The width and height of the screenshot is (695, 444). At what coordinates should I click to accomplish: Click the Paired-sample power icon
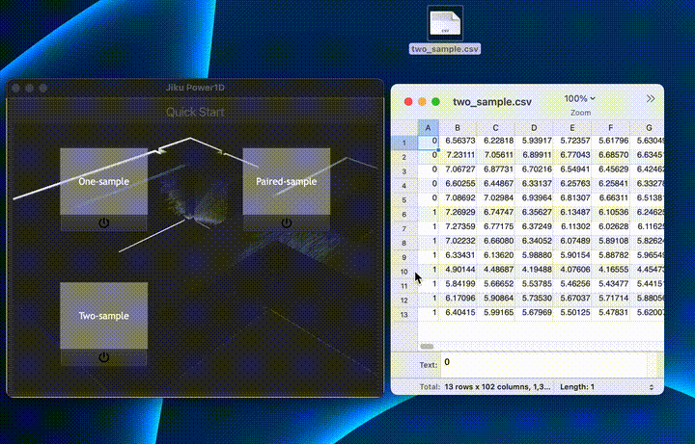[x=286, y=222]
